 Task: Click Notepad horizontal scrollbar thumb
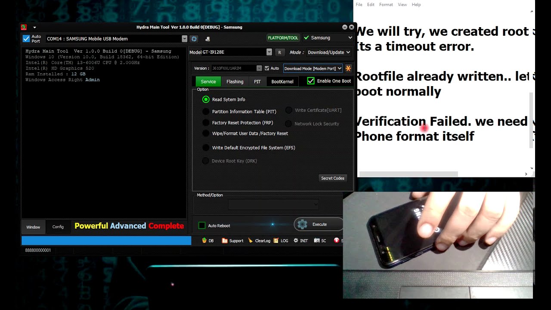[x=409, y=174]
